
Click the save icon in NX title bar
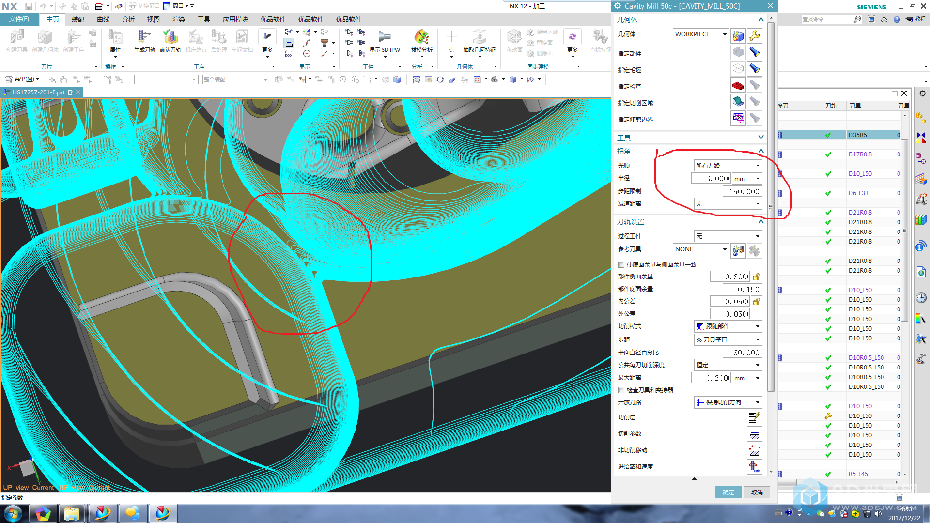[29, 6]
